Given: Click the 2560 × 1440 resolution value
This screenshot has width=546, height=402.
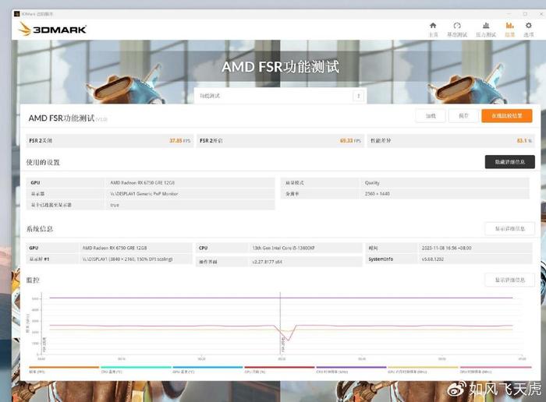Looking at the screenshot, I should coord(377,194).
